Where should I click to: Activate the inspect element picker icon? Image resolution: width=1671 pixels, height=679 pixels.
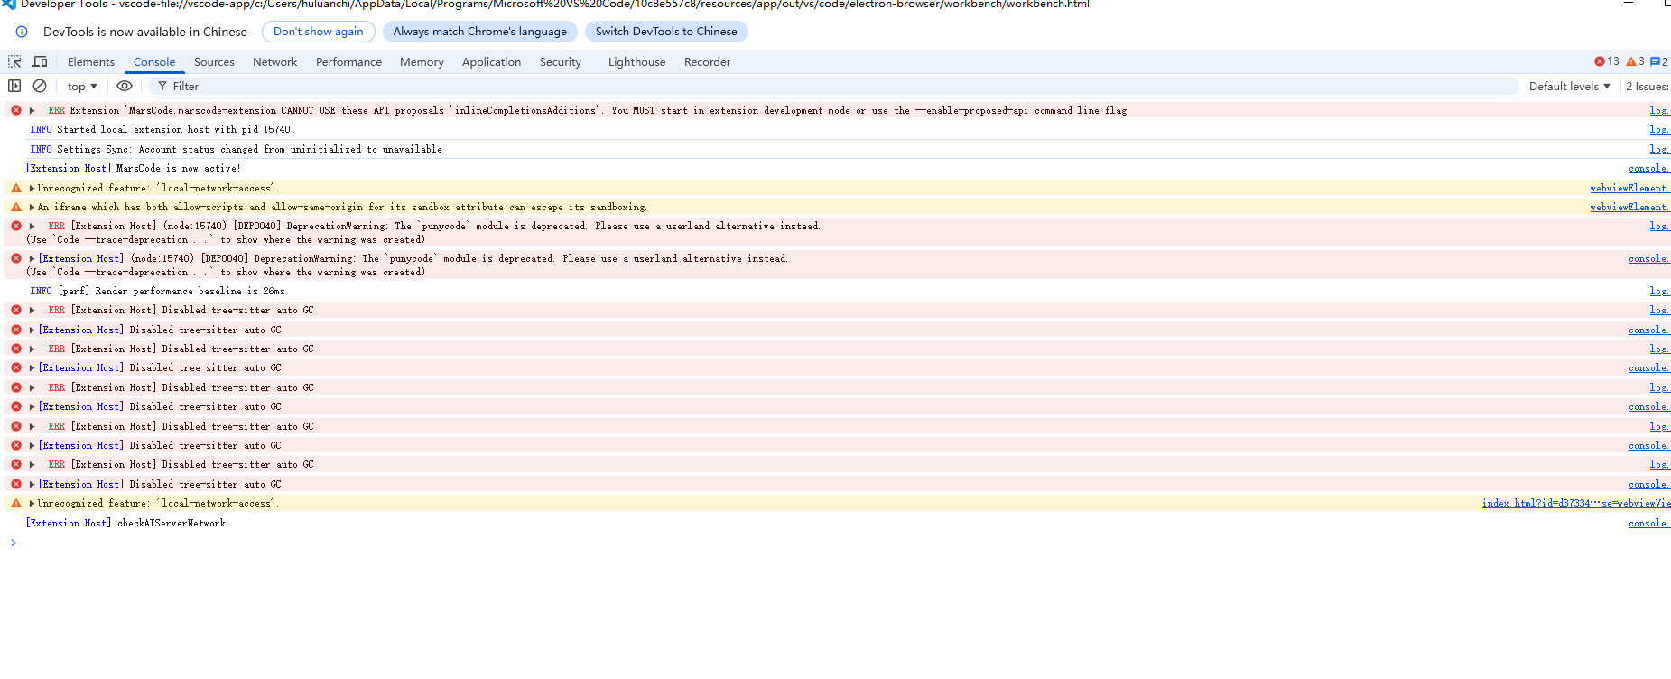tap(14, 61)
